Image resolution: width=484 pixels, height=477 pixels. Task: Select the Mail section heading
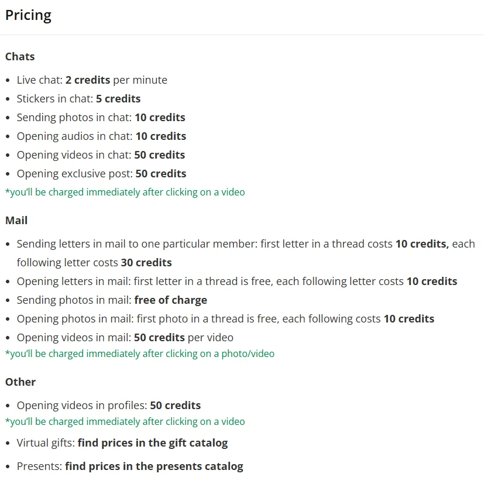point(16,221)
